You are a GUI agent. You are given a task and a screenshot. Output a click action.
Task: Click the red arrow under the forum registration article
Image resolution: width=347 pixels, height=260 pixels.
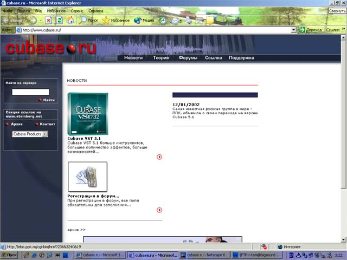[x=159, y=210]
